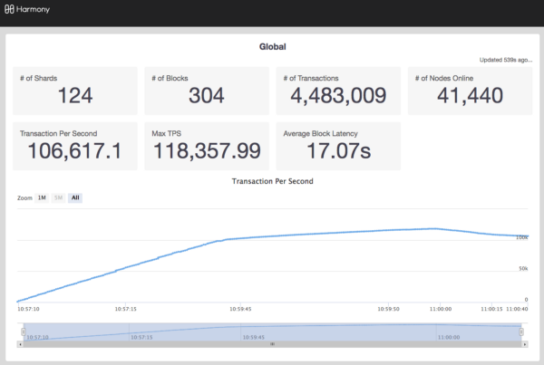This screenshot has height=365, width=544.
Task: Select the # of Nodes Online card
Action: tap(469, 90)
